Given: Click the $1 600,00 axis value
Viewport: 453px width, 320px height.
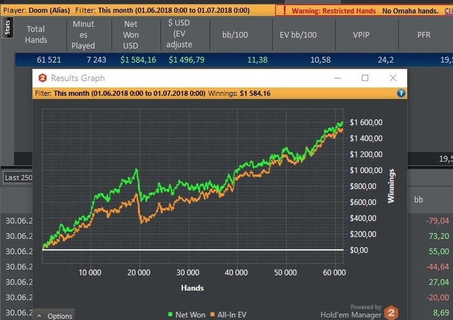Looking at the screenshot, I should pos(366,122).
